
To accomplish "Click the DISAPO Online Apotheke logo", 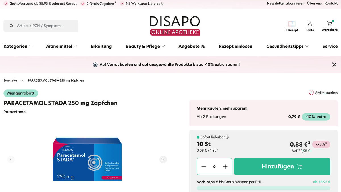I will pyautogui.click(x=175, y=25).
